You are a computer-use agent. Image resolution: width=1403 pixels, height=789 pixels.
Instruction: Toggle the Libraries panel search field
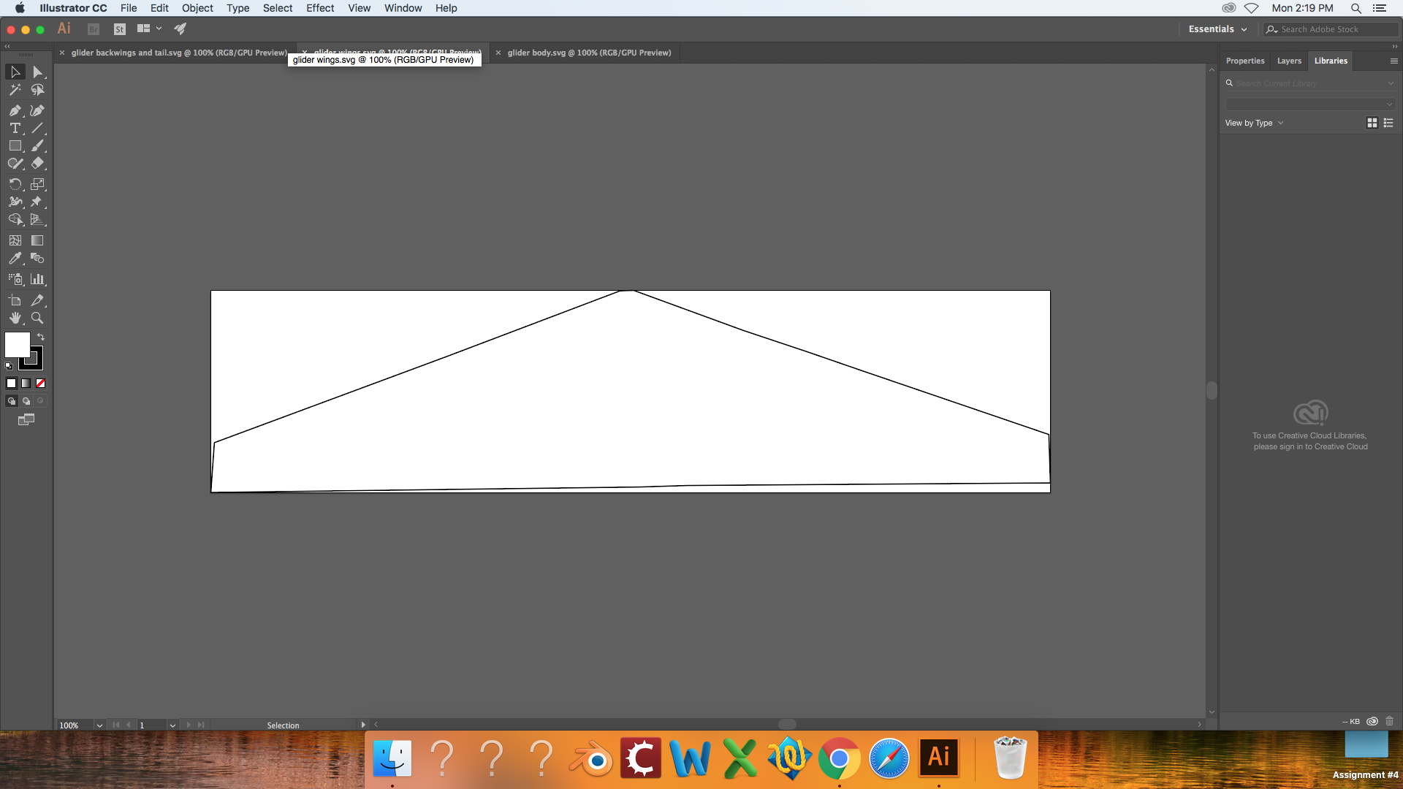tap(1230, 83)
